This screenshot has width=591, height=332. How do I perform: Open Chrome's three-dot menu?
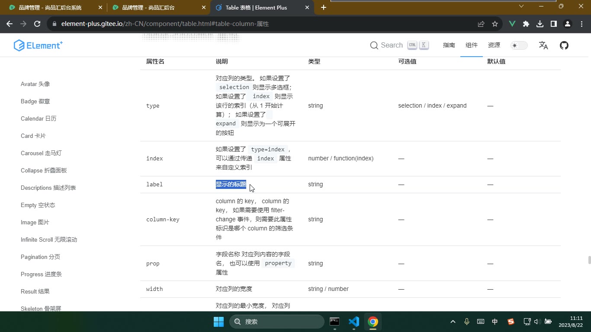581,24
